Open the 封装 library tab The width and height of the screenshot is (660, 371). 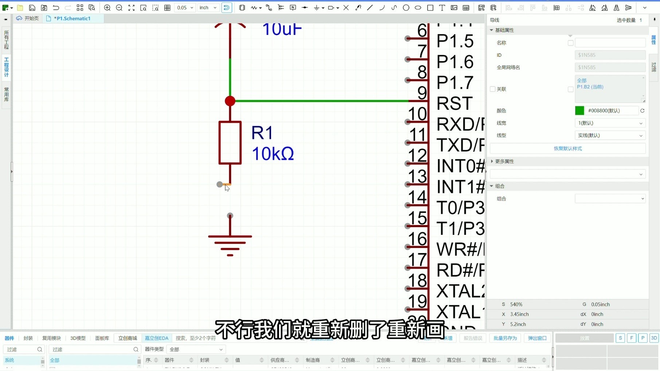[28, 338]
